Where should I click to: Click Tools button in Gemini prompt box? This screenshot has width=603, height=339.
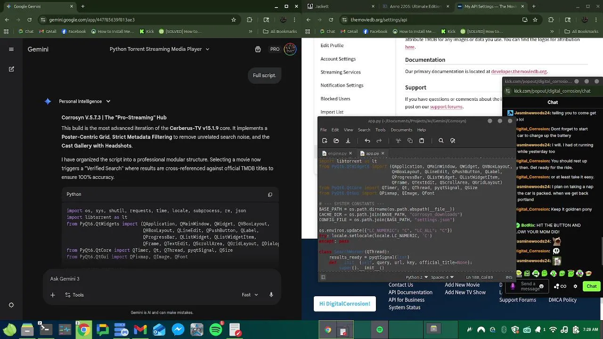pyautogui.click(x=74, y=295)
